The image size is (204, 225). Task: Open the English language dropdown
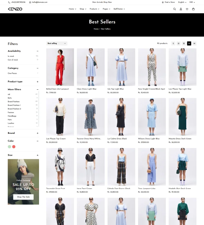[182, 2]
